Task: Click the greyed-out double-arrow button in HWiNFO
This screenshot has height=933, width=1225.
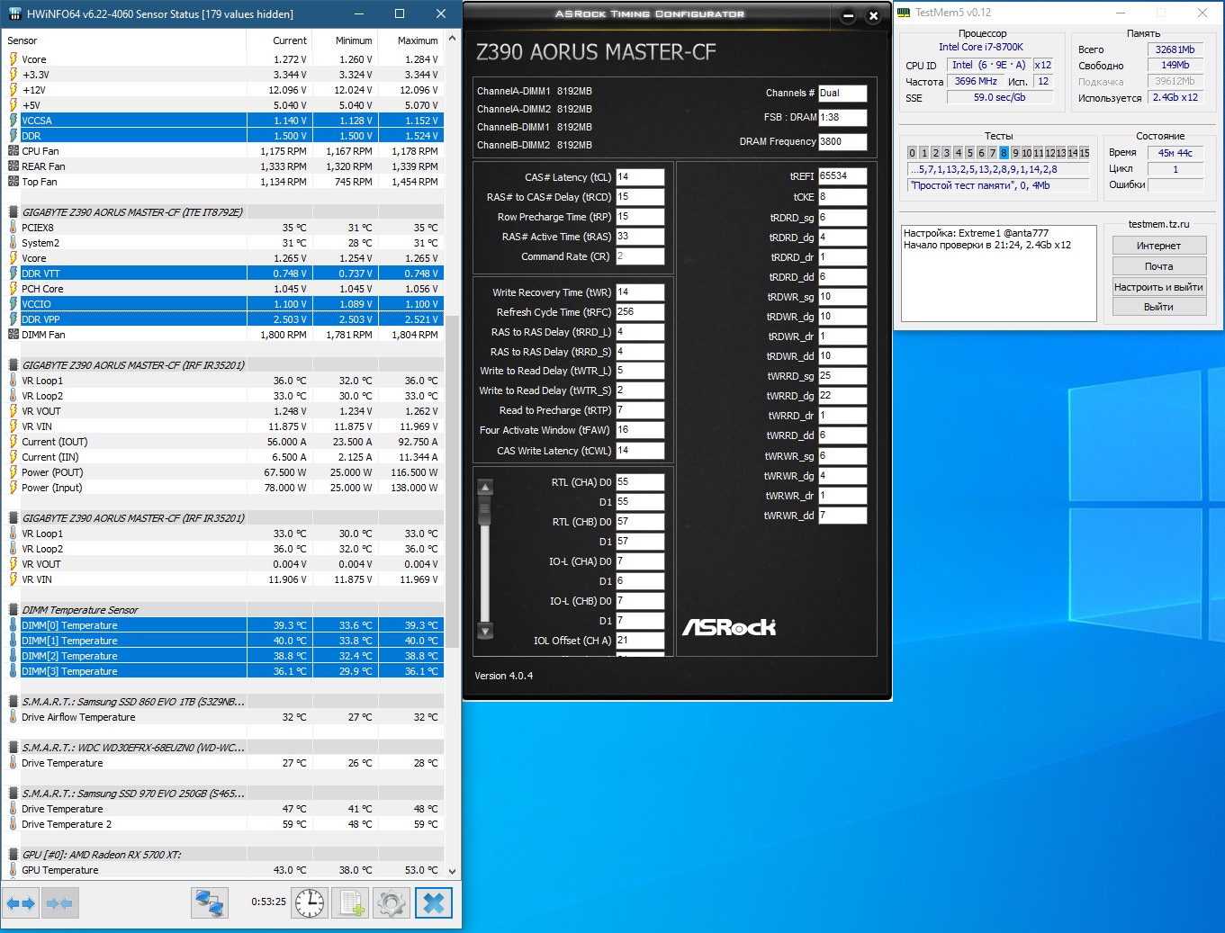Action: click(x=59, y=903)
